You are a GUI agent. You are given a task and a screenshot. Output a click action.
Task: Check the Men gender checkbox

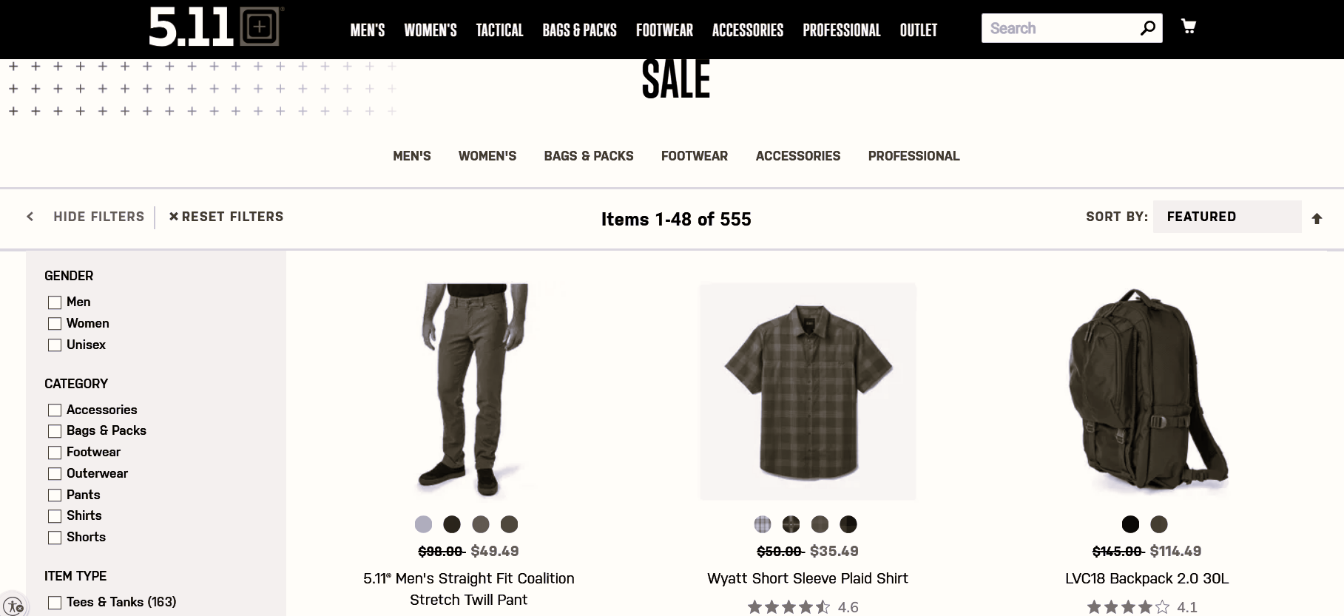tap(55, 302)
